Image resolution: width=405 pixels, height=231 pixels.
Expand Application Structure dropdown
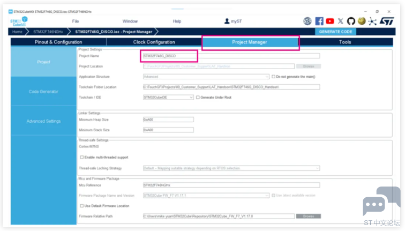pyautogui.click(x=206, y=77)
